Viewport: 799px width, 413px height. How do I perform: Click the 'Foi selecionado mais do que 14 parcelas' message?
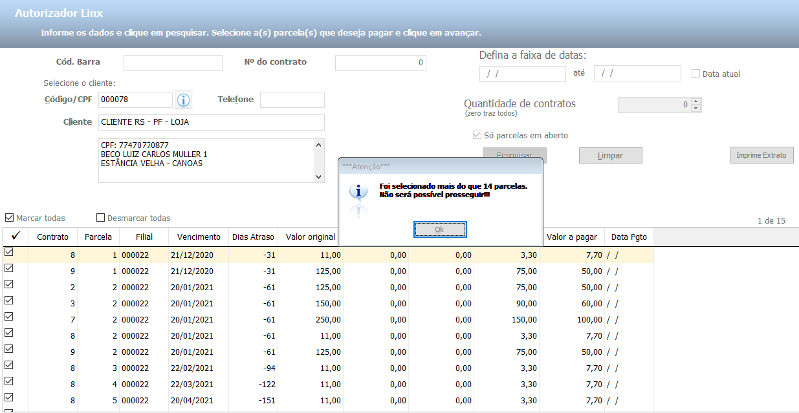(x=454, y=185)
